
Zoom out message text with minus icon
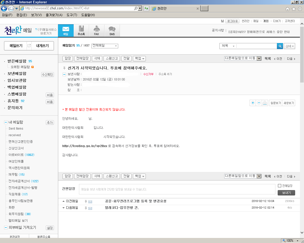pyautogui.click(x=259, y=103)
